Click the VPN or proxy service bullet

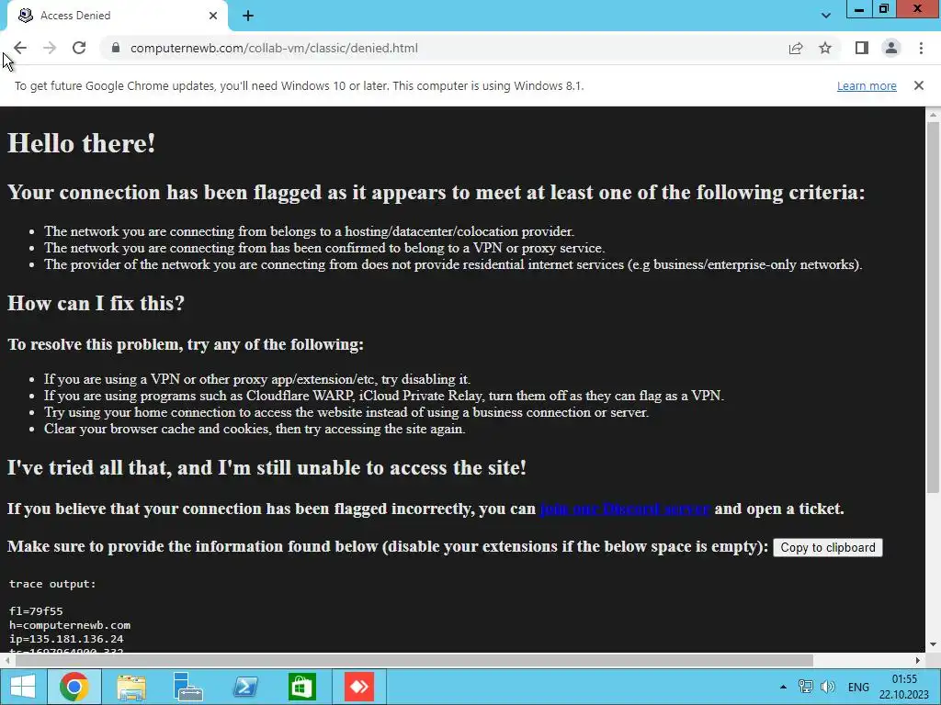[x=324, y=248]
